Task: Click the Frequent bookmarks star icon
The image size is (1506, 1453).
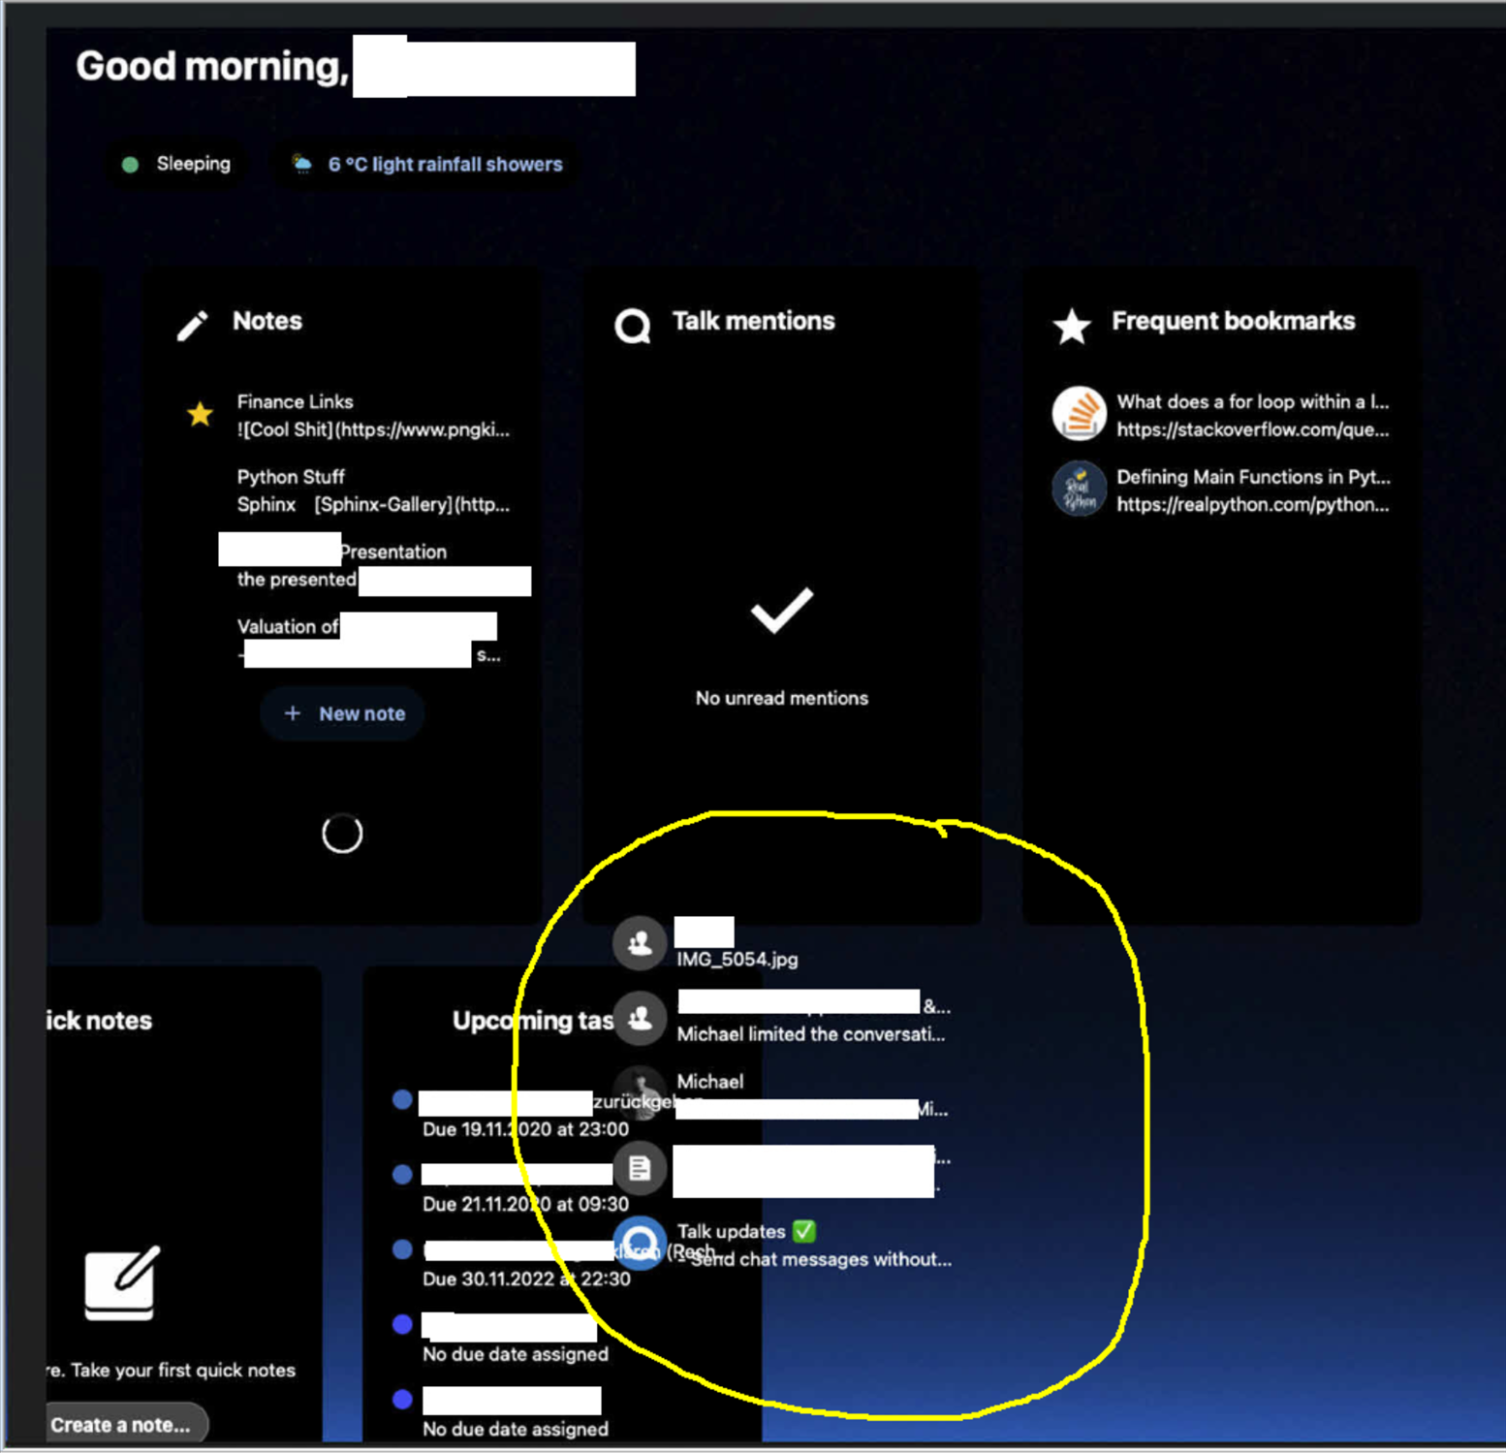Action: pos(1072,327)
